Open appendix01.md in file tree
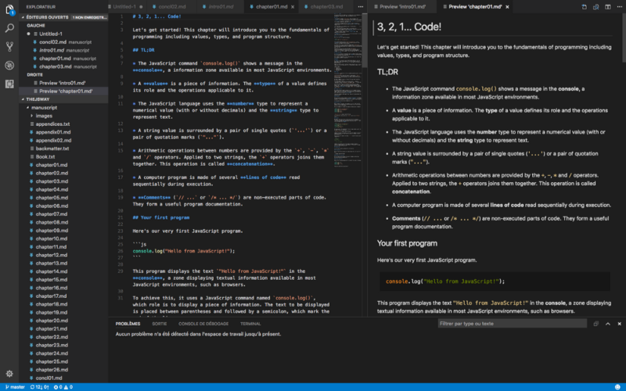 [63, 132]
